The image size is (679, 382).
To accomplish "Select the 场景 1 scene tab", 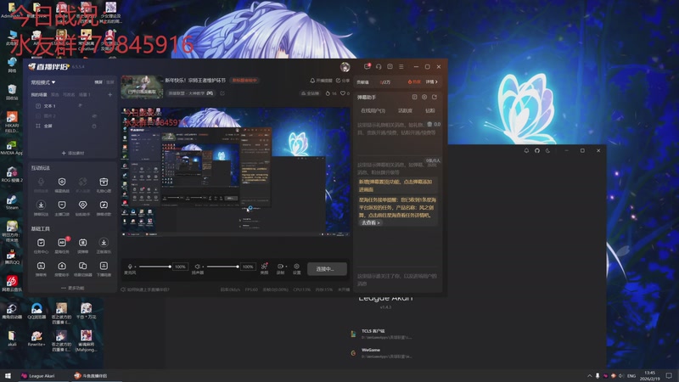I will point(84,94).
